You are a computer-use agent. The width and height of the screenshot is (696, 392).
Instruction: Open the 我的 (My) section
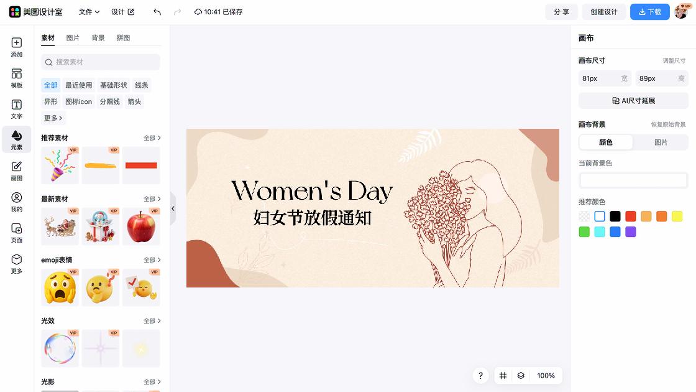[x=16, y=202]
